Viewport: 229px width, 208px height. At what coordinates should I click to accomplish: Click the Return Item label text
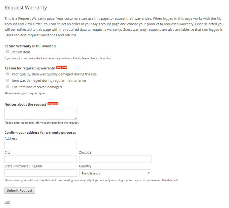(21, 52)
